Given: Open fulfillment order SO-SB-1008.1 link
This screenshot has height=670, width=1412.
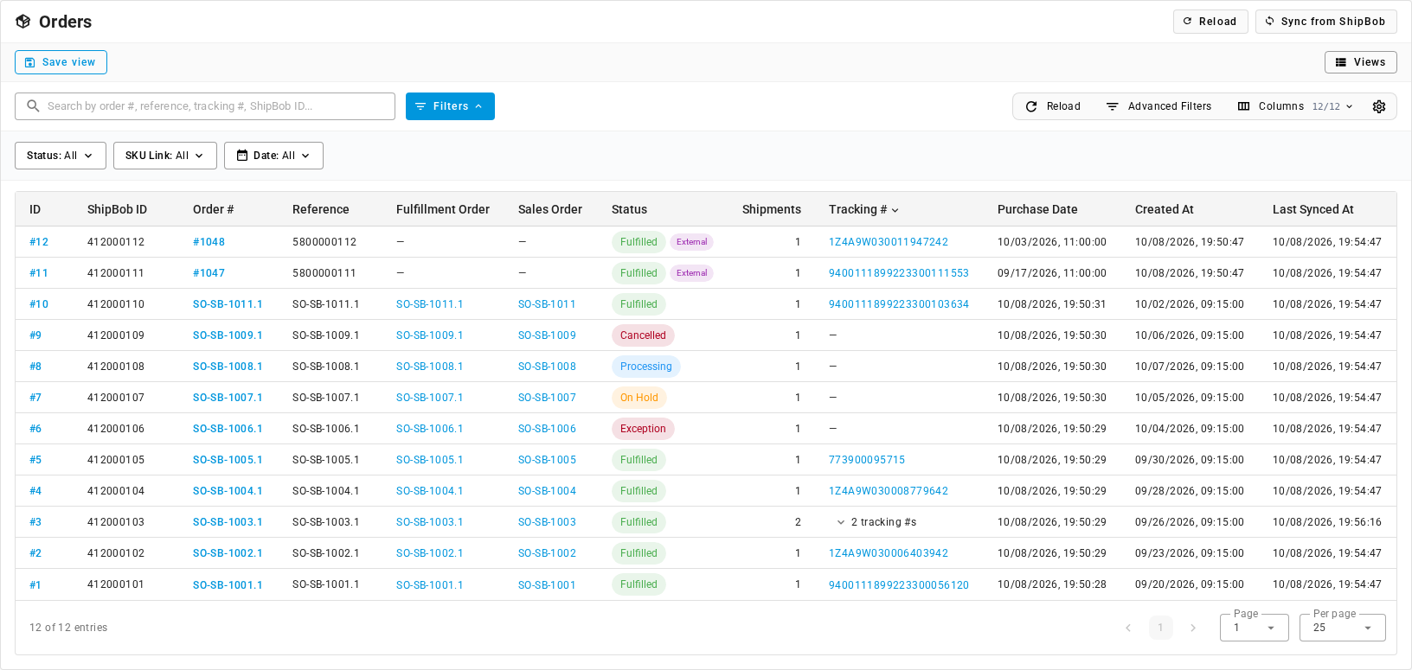Looking at the screenshot, I should tap(429, 367).
